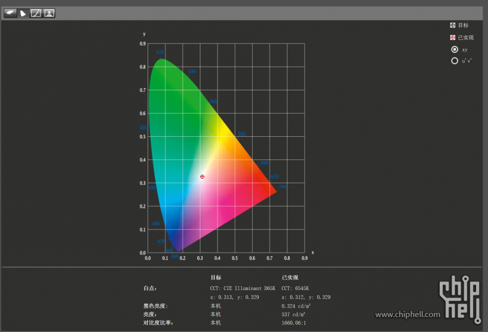Image resolution: width=488 pixels, height=332 pixels.
Task: Click the 600 wavelength label
Action: [x=265, y=163]
